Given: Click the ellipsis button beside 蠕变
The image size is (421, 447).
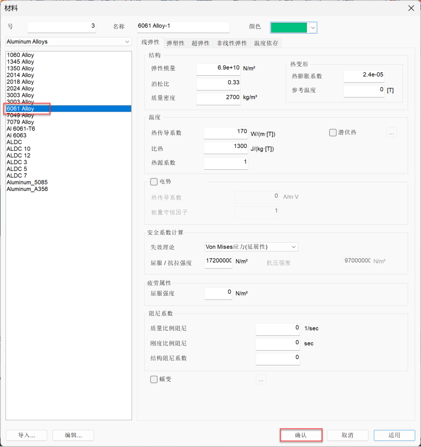Looking at the screenshot, I should (261, 380).
